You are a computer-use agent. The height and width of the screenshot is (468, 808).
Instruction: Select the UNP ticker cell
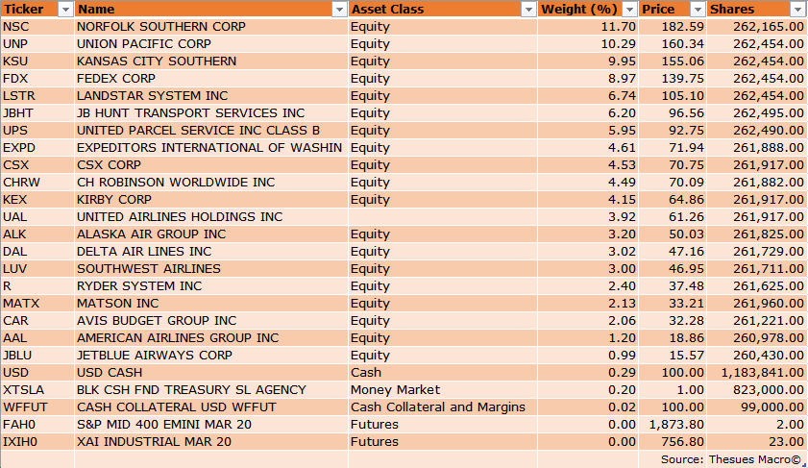(x=37, y=44)
